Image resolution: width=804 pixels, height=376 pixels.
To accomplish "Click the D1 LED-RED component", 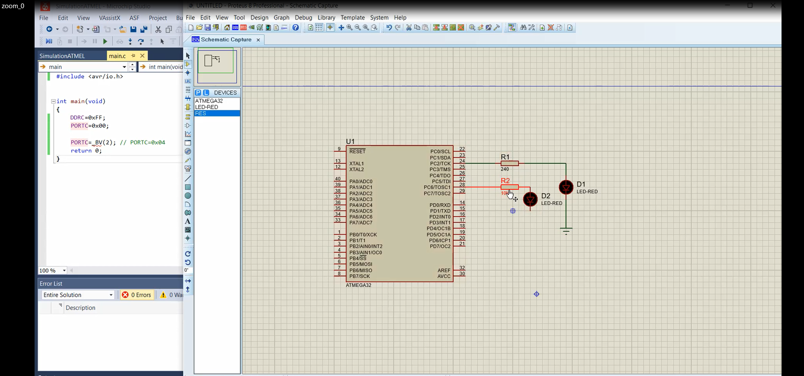I will (x=566, y=187).
